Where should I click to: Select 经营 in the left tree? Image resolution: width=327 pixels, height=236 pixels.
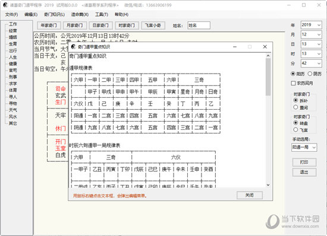(x=13, y=31)
